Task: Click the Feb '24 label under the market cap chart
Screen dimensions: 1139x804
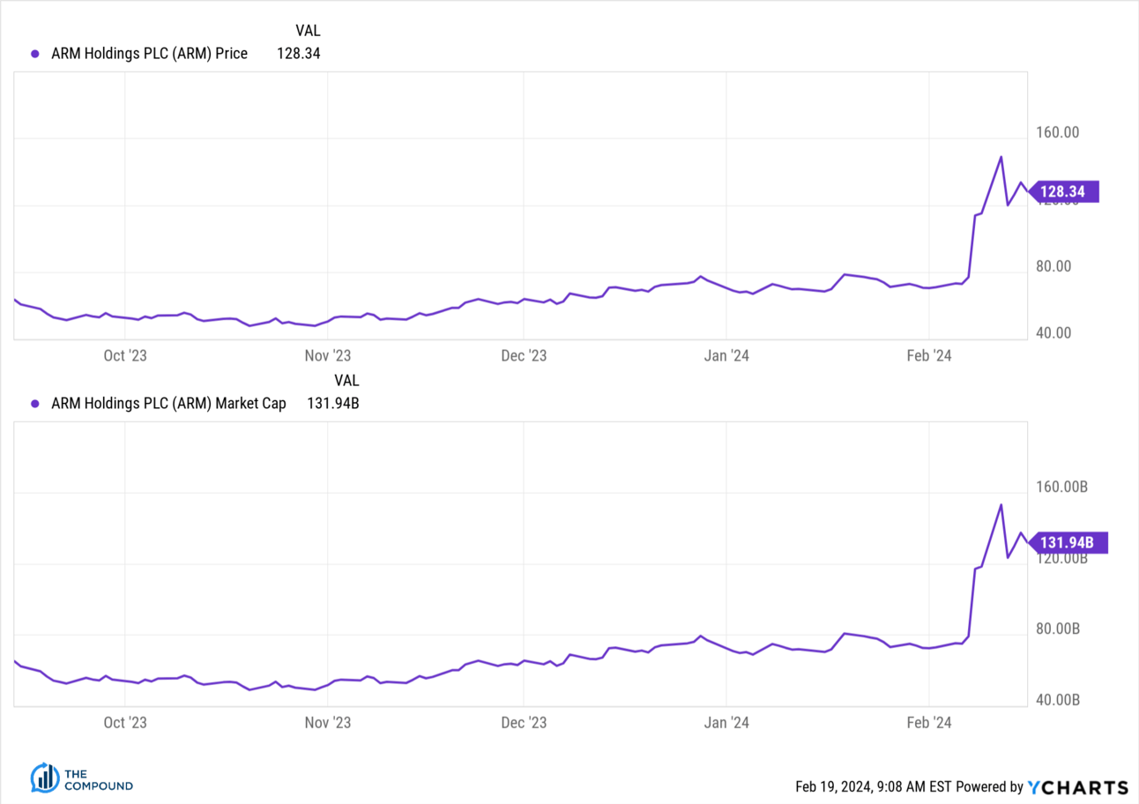Action: [930, 723]
